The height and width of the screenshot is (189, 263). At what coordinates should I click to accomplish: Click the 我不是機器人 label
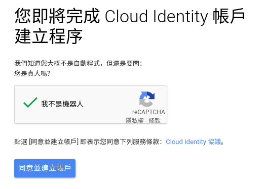click(62, 104)
